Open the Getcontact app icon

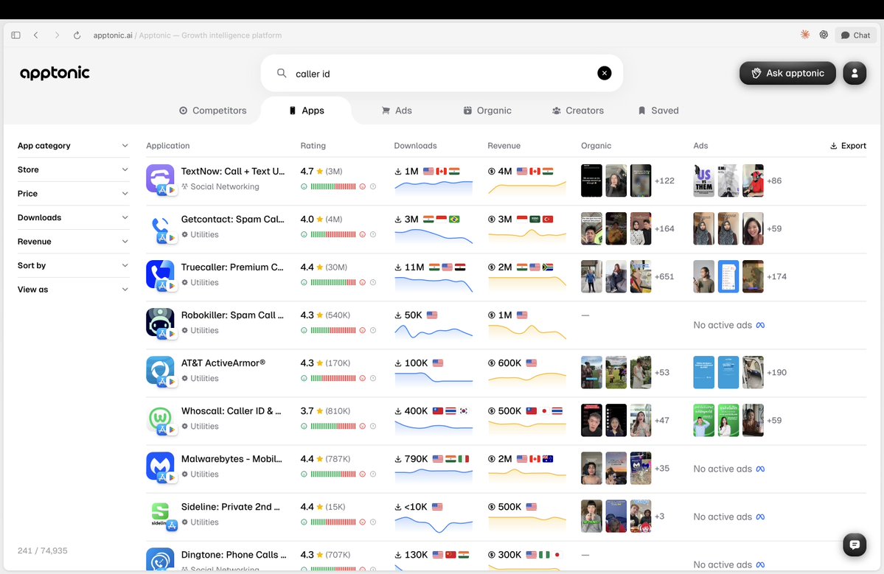pyautogui.click(x=160, y=227)
